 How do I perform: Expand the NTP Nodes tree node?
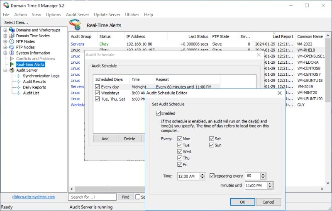[5, 42]
